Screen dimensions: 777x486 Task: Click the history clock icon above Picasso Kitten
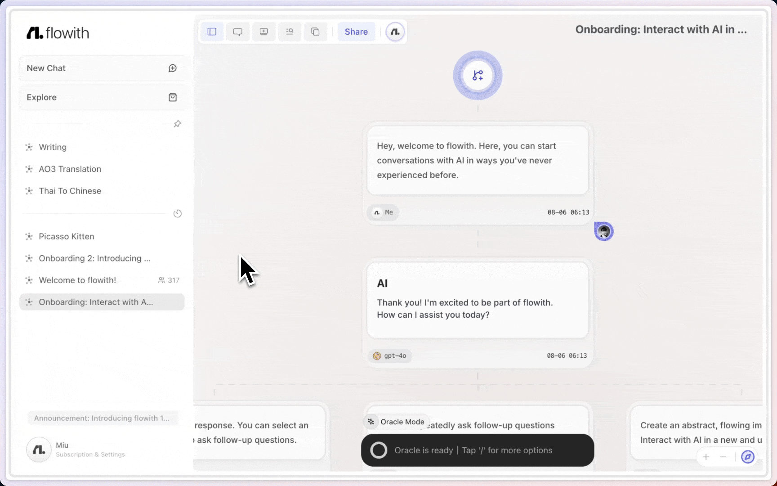click(178, 214)
